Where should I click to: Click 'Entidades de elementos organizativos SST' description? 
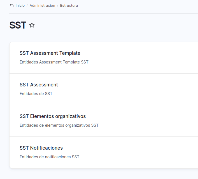pyautogui.click(x=59, y=125)
